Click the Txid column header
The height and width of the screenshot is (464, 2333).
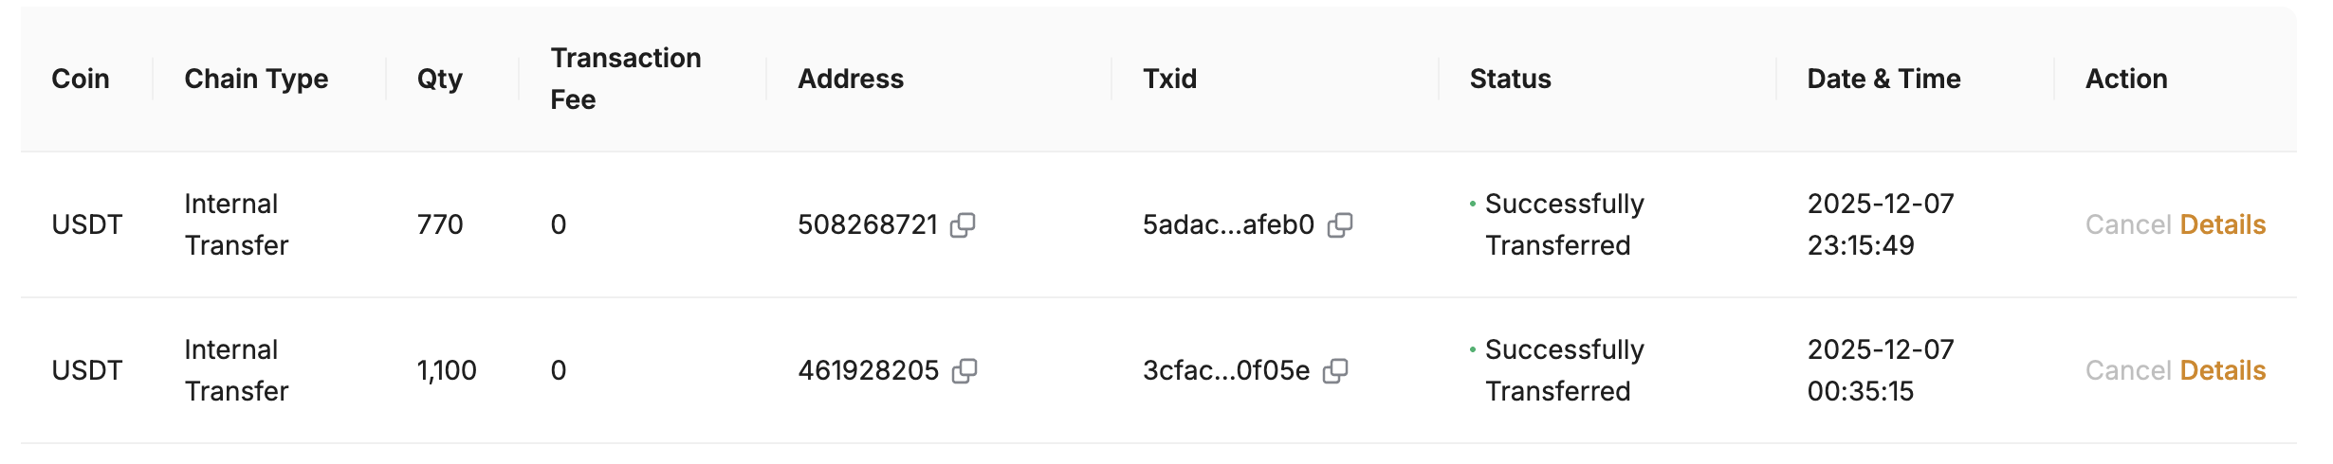[x=1169, y=80]
